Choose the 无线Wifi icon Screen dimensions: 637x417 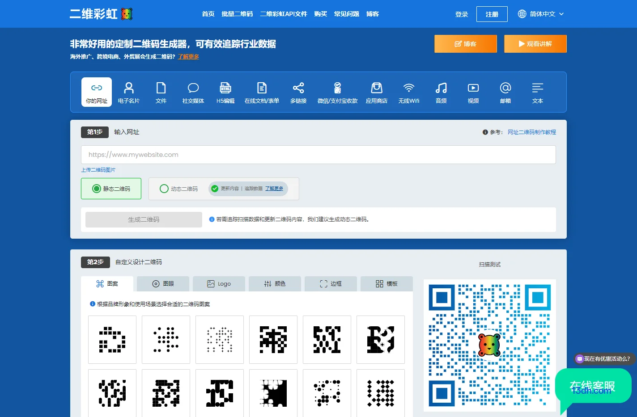pyautogui.click(x=409, y=88)
